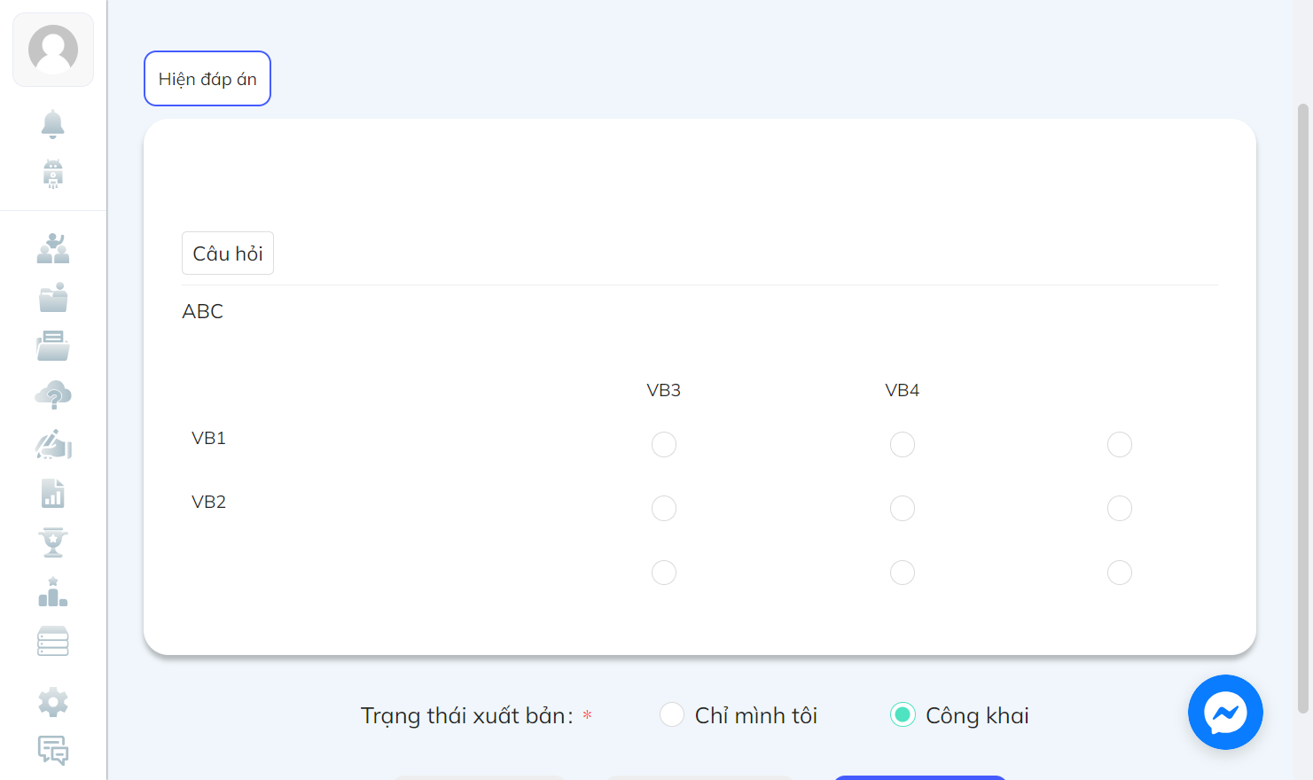Open the settings gear icon

click(53, 702)
